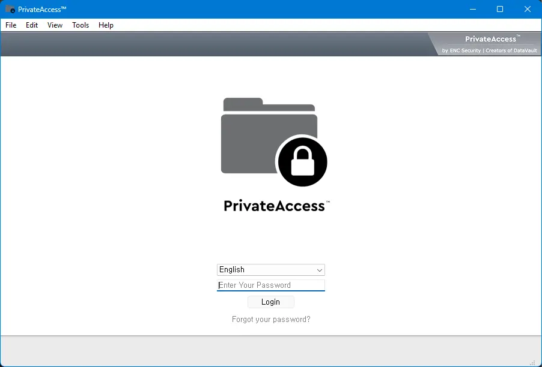Click the Login button
The width and height of the screenshot is (542, 367).
[270, 302]
